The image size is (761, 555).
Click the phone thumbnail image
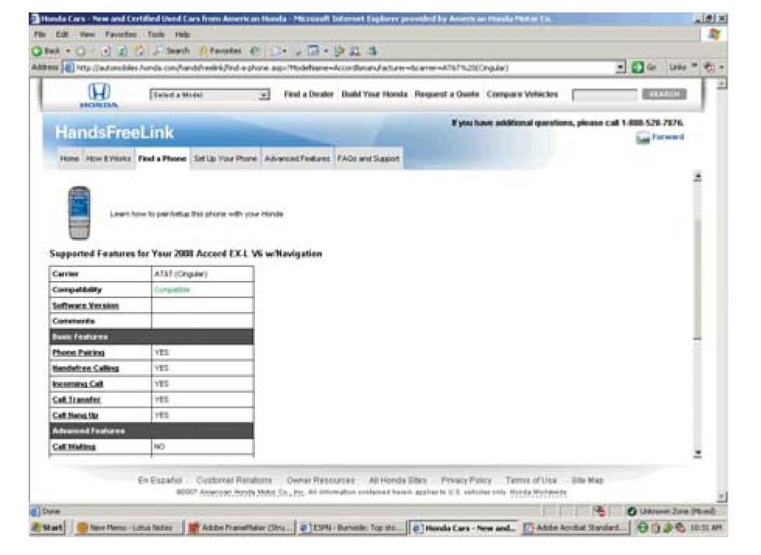pos(79,212)
